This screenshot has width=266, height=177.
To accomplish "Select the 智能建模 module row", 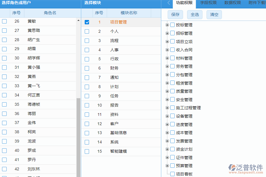I will pos(118,151).
